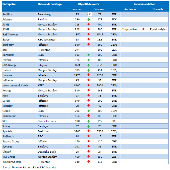This screenshot has height=170, width=170.
Task: Click the Objectif de cours header
Action: 88,5
